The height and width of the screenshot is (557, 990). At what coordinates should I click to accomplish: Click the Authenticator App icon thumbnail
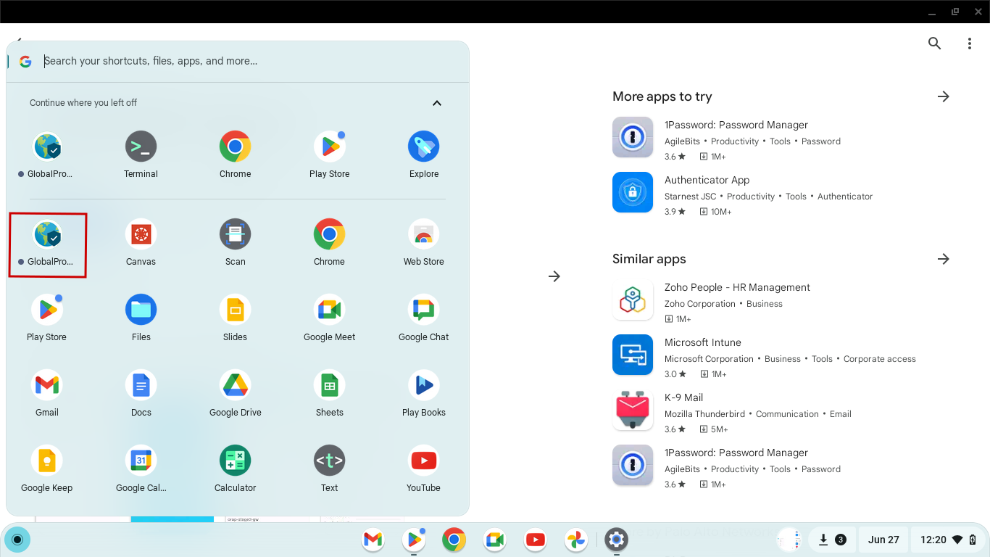633,192
